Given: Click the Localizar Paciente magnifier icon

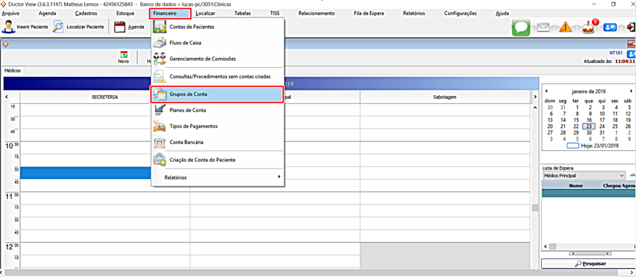Looking at the screenshot, I should 59,27.
